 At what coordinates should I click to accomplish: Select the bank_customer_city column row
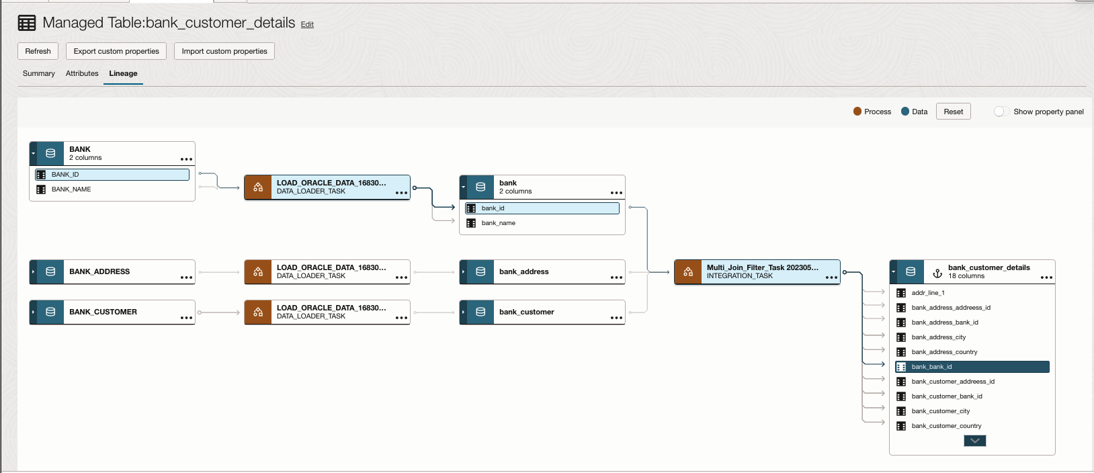pos(941,411)
